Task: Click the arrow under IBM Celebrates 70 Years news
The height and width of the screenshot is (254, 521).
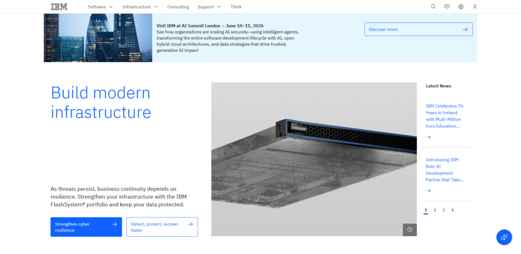Action: click(x=428, y=137)
